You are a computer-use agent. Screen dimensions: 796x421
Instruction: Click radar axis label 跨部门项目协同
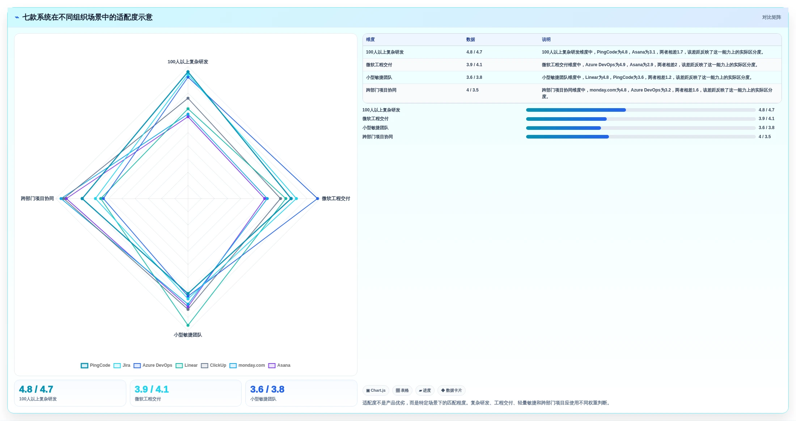click(37, 199)
